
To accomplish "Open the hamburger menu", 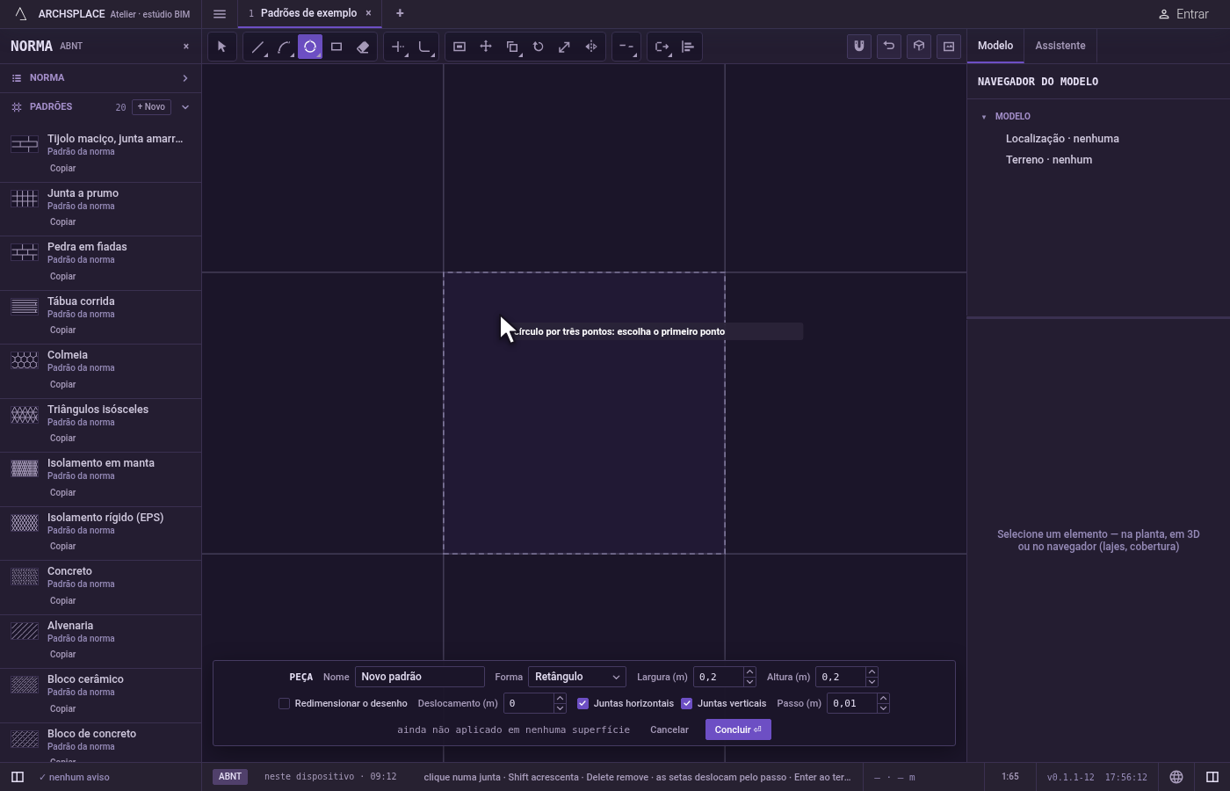I will 220,14.
